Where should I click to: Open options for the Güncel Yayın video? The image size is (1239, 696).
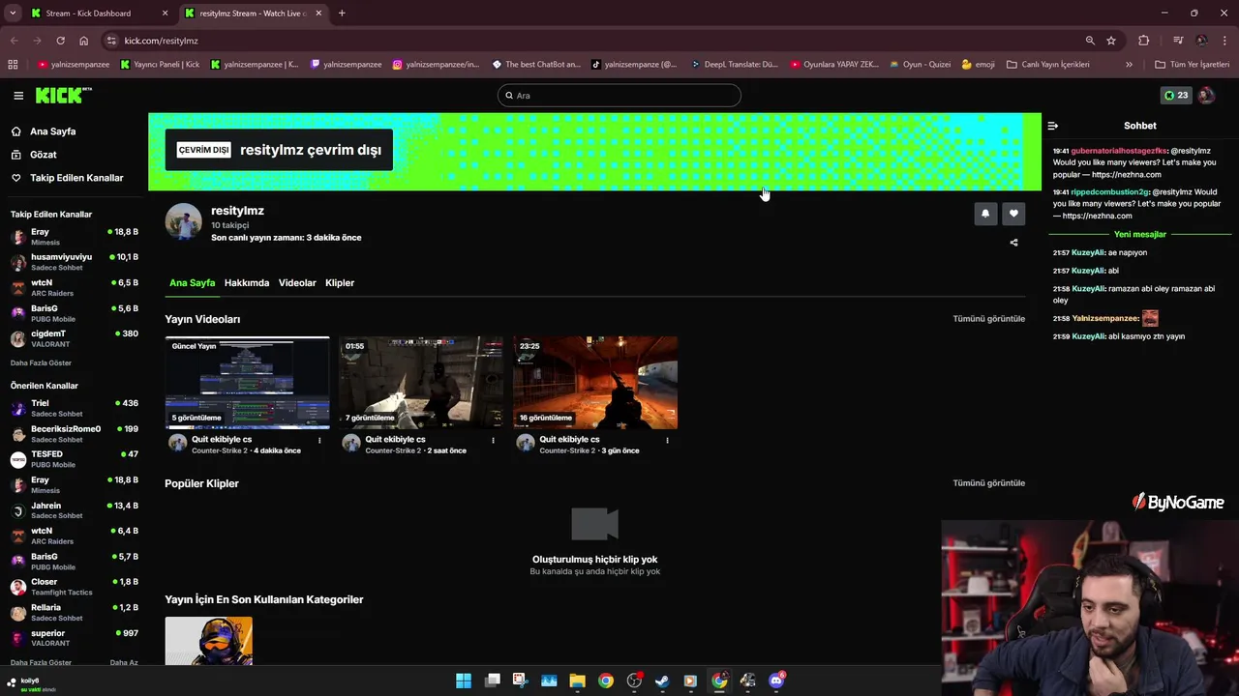click(x=319, y=441)
